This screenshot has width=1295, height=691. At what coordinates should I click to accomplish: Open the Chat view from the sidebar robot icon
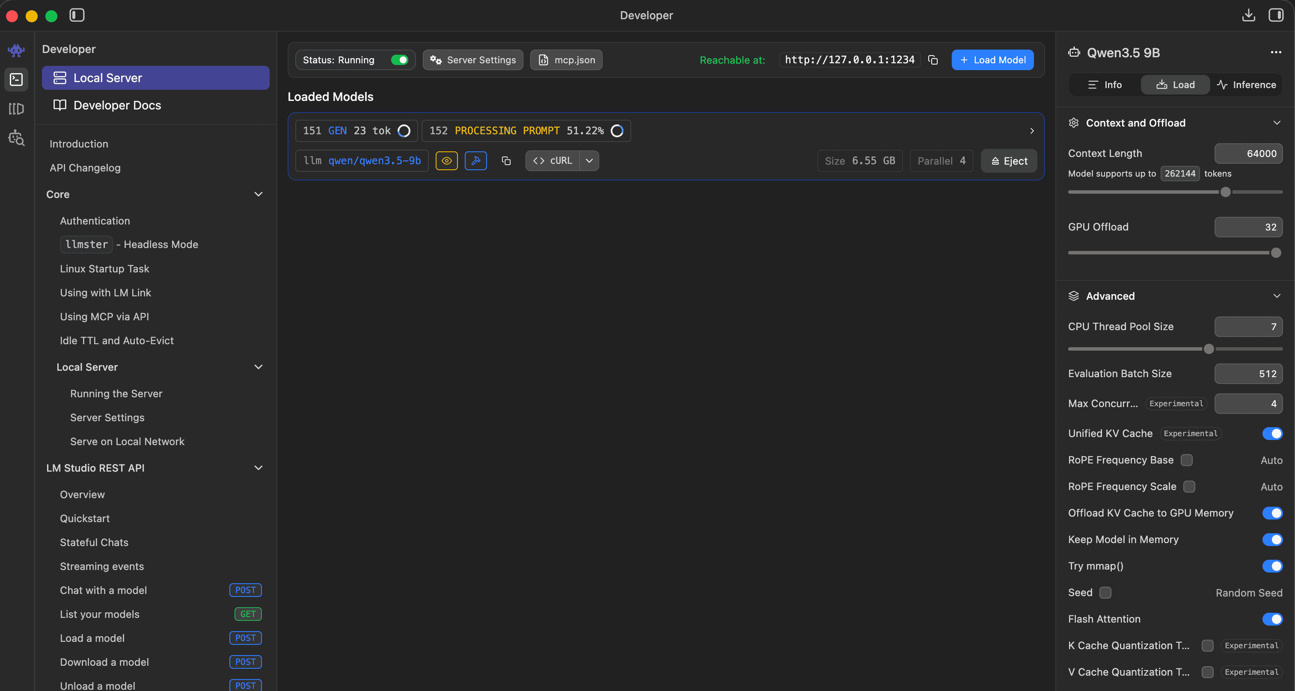pos(16,50)
